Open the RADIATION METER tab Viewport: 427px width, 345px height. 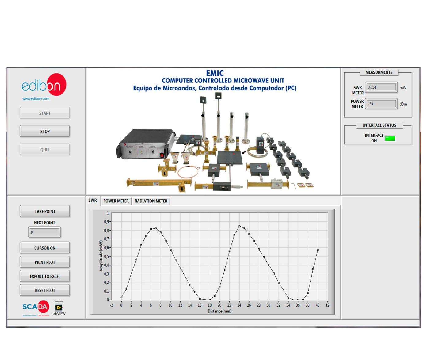coord(151,201)
